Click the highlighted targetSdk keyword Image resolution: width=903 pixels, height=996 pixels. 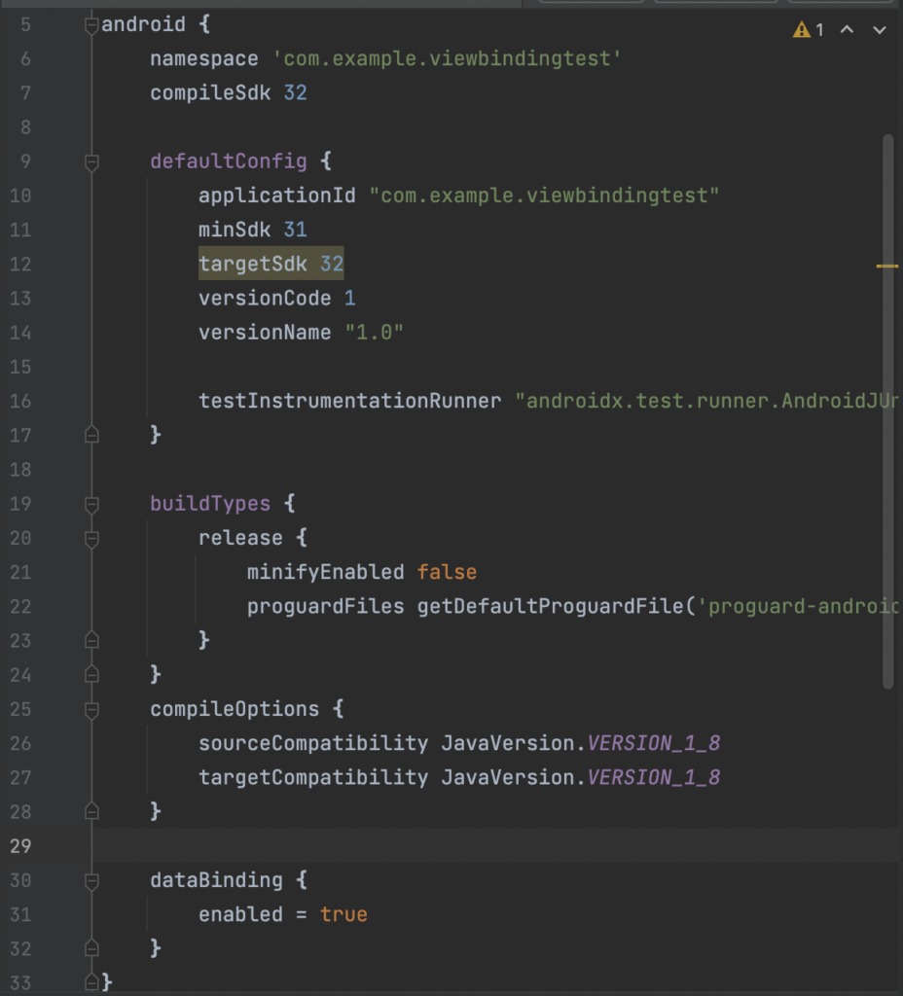tap(252, 265)
